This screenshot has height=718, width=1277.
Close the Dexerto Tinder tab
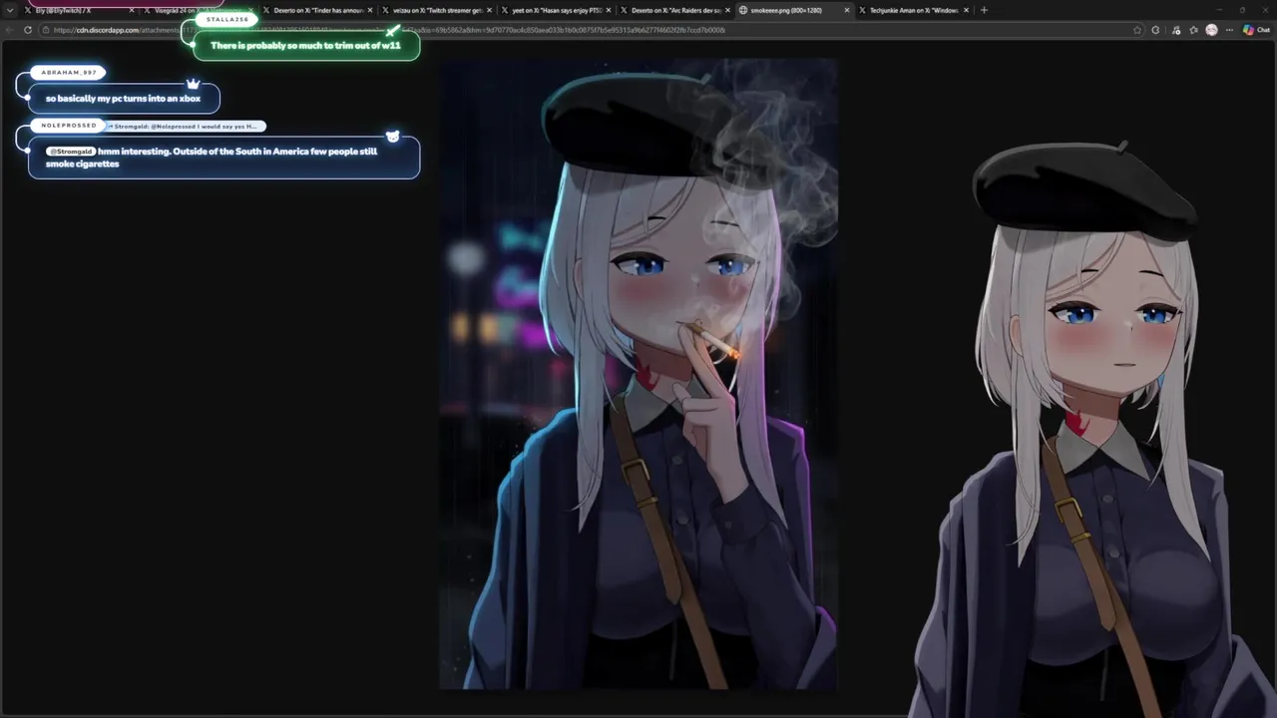point(370,10)
